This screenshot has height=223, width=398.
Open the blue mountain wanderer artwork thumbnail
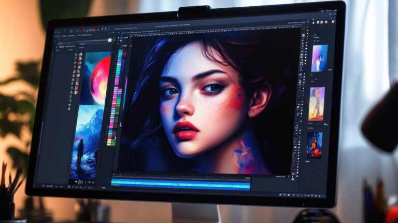tap(87, 143)
